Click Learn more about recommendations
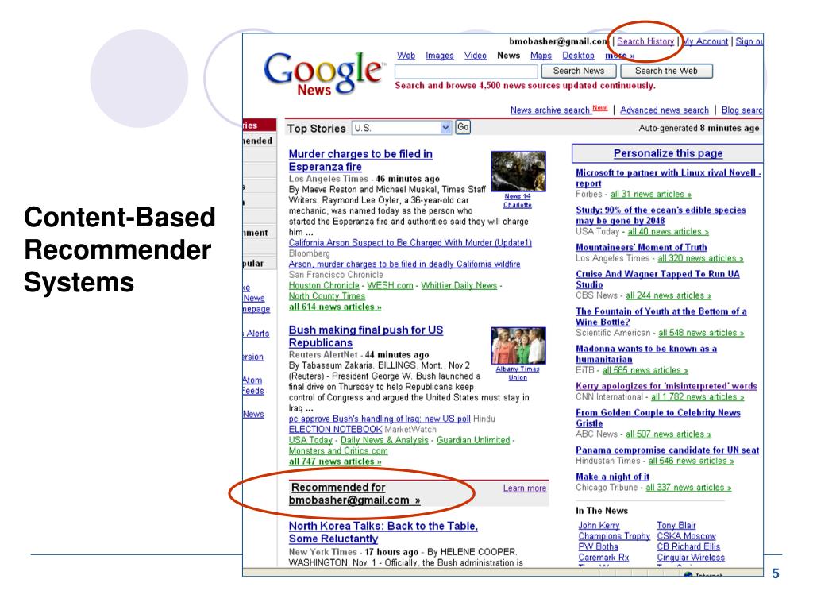 tap(524, 488)
